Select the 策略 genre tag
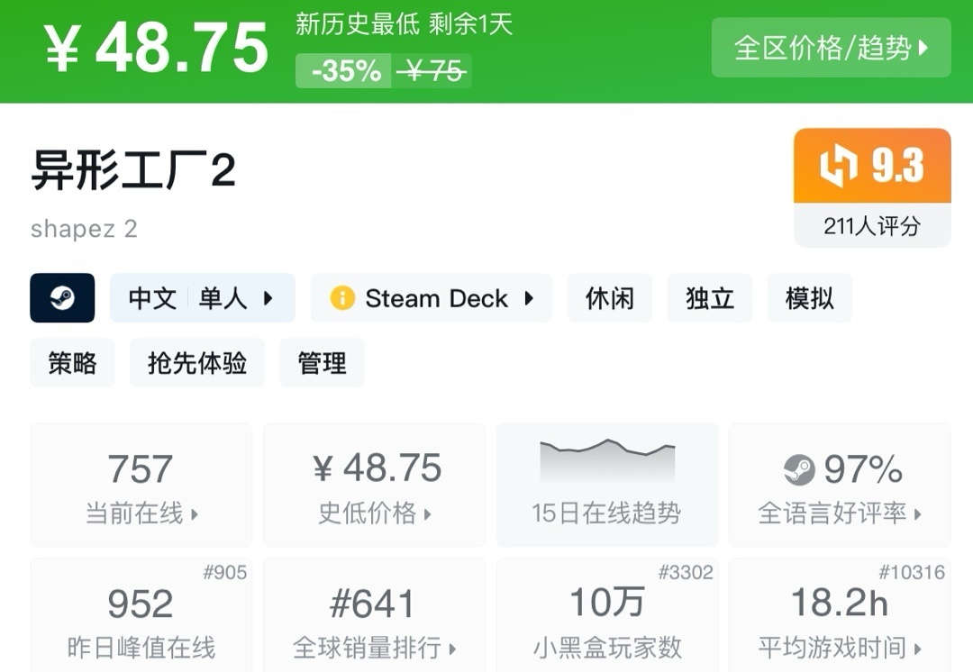Viewport: 973px width, 672px height. (72, 363)
